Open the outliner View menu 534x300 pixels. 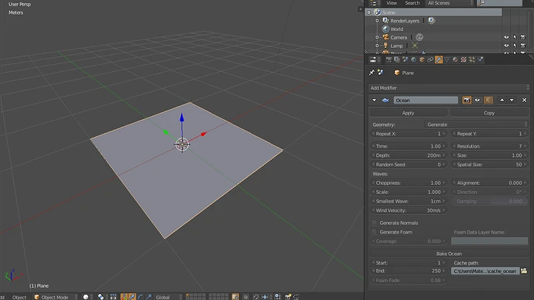[x=392, y=3]
